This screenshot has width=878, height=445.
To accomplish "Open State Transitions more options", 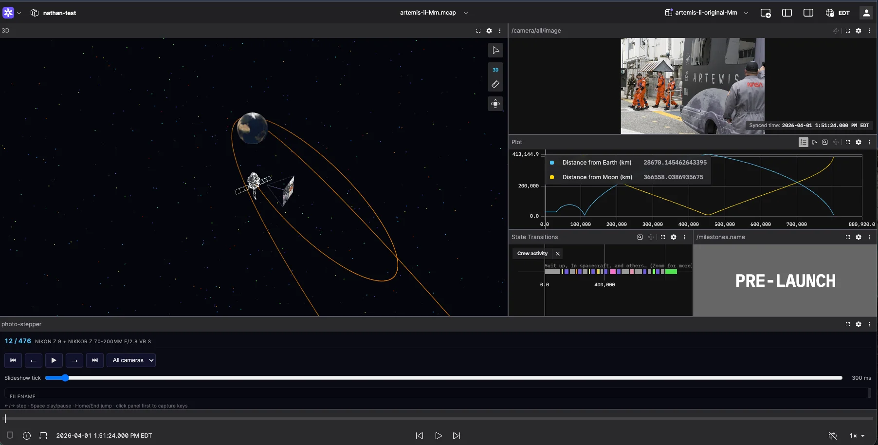I will [684, 237].
